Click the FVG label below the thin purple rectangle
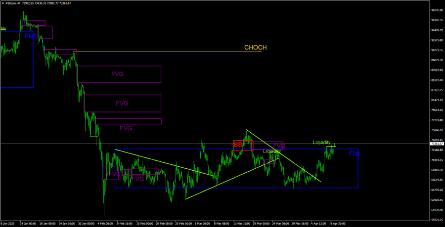Viewport: 445px width, 227px height. (x=126, y=128)
